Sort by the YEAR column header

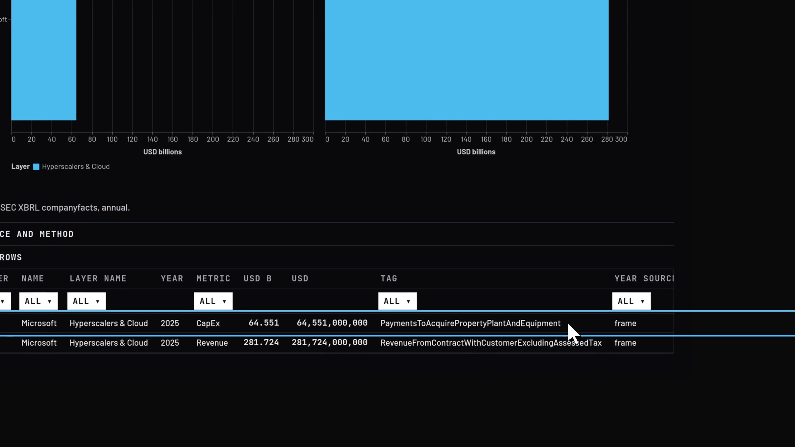(172, 279)
